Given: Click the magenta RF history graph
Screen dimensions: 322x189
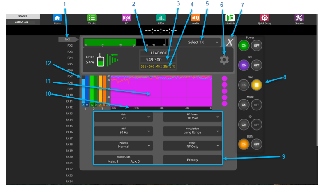Looking at the screenshot, I should [x=161, y=91].
